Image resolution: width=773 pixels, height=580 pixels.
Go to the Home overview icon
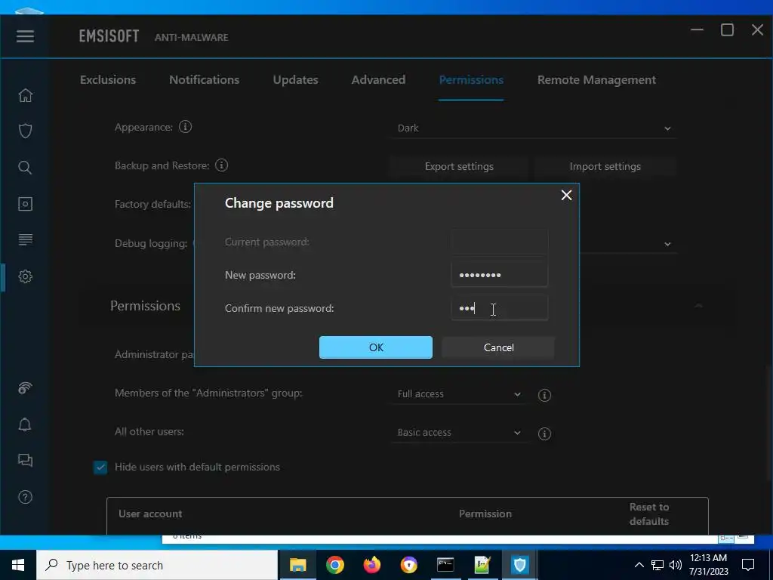pos(25,94)
